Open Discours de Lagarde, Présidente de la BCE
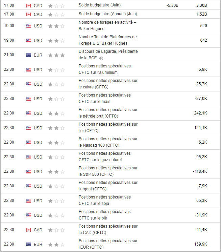This screenshot has height=252, width=221. 108,55
